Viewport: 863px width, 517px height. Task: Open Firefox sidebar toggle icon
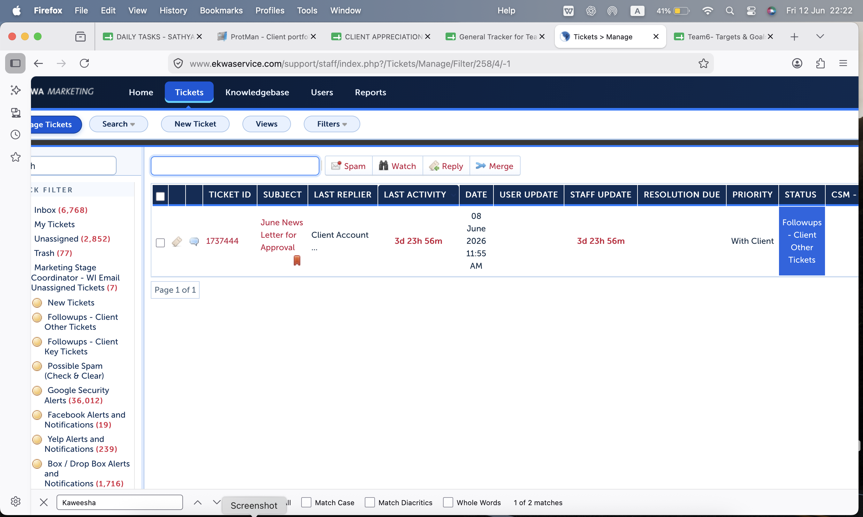(15, 63)
